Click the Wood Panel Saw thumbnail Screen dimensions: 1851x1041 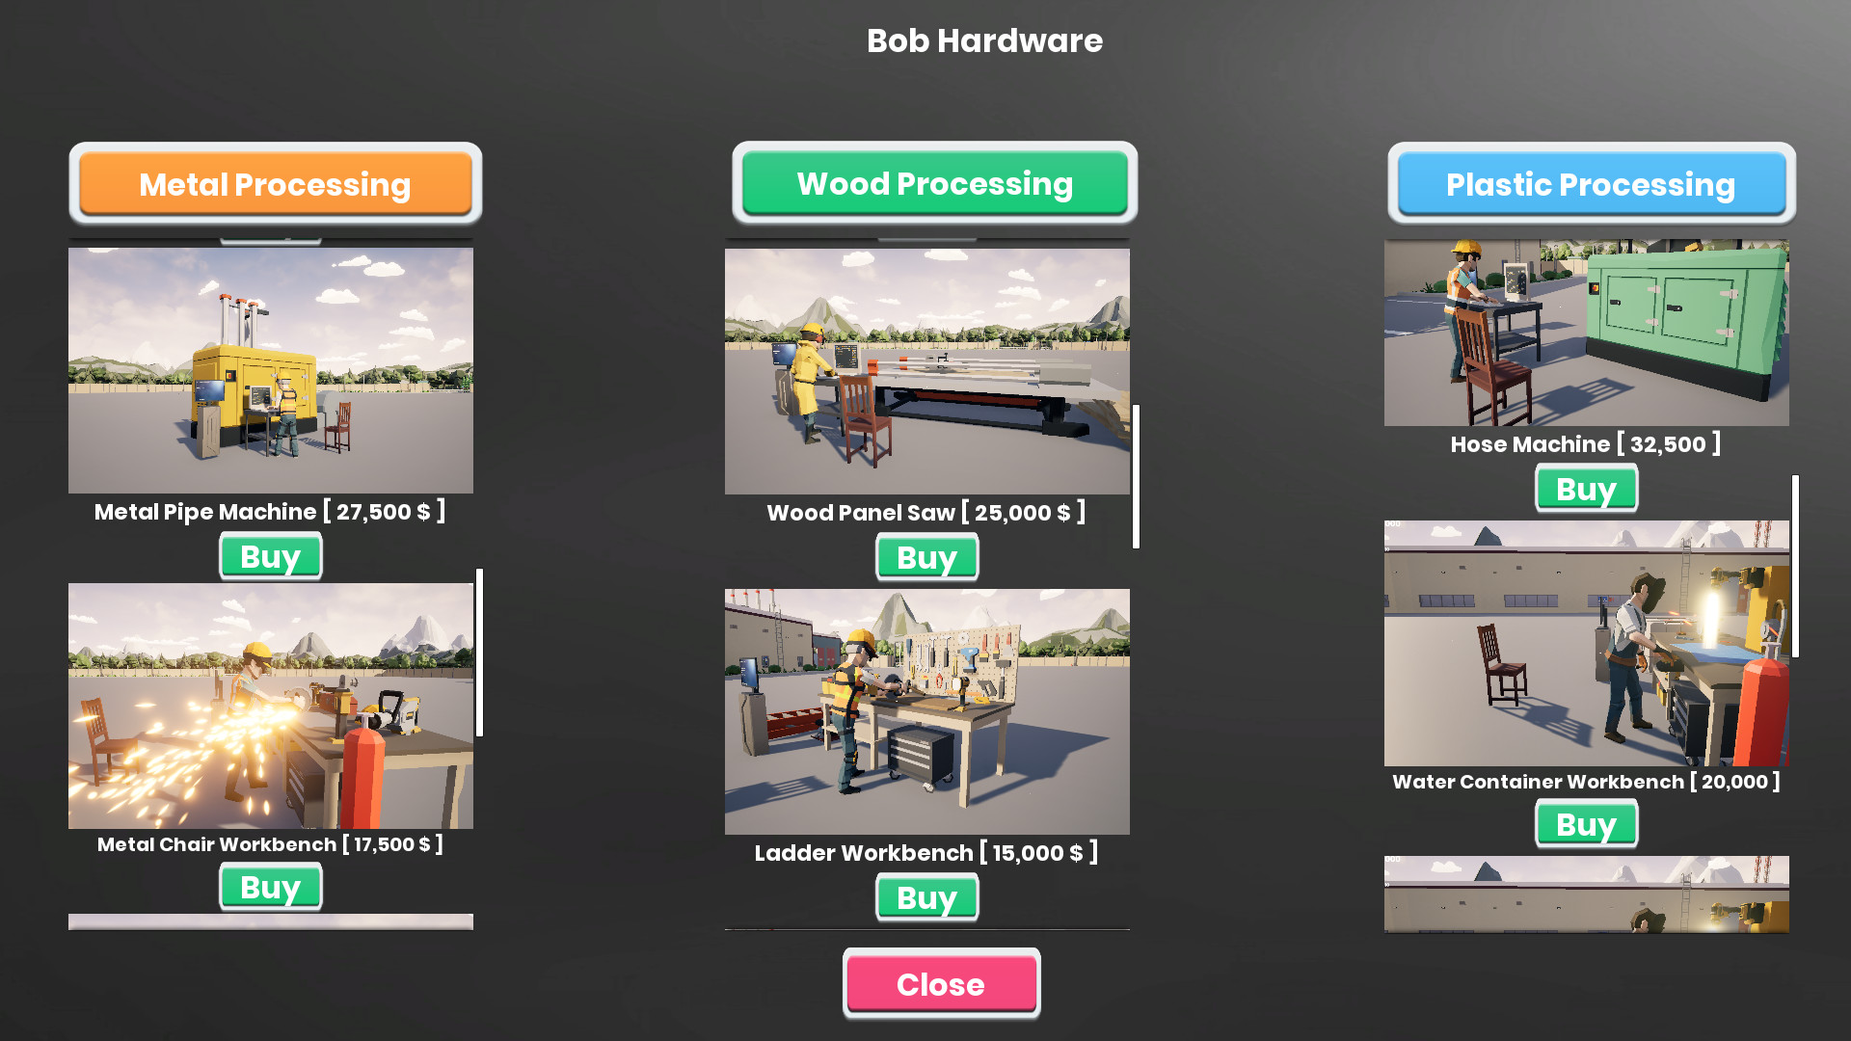[x=925, y=370]
